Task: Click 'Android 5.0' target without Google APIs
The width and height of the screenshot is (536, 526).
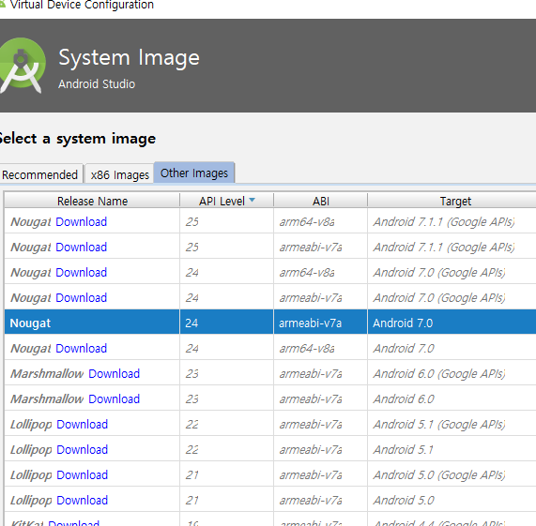Action: [404, 500]
